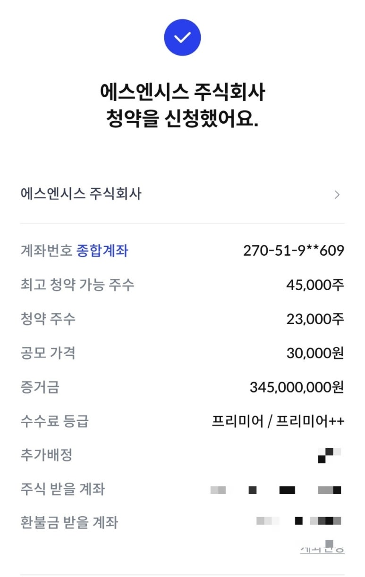Select the 최고 청약 가능 주수 label

[x=77, y=285]
